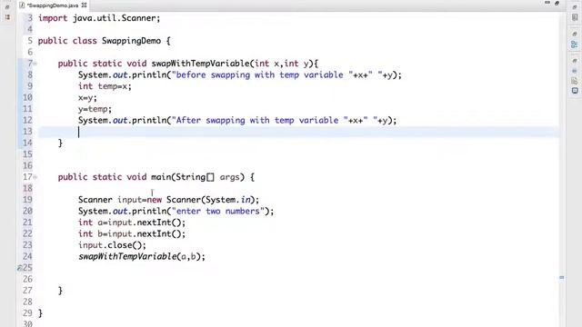
Task: Open the Problems view icon in right trim
Action: [x=575, y=71]
